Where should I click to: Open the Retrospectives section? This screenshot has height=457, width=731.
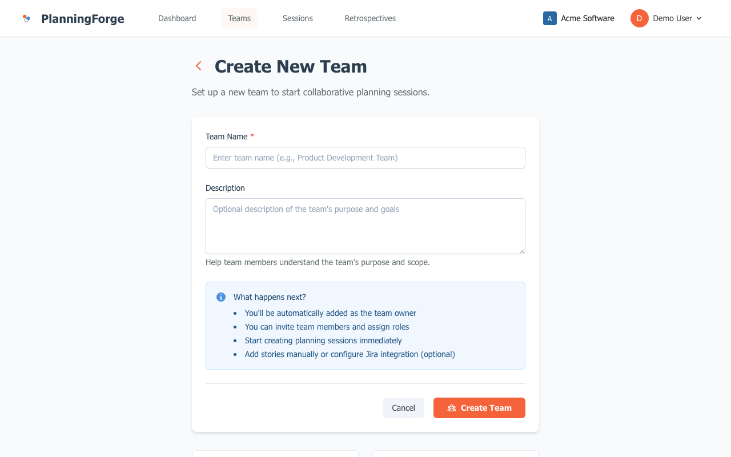369,18
